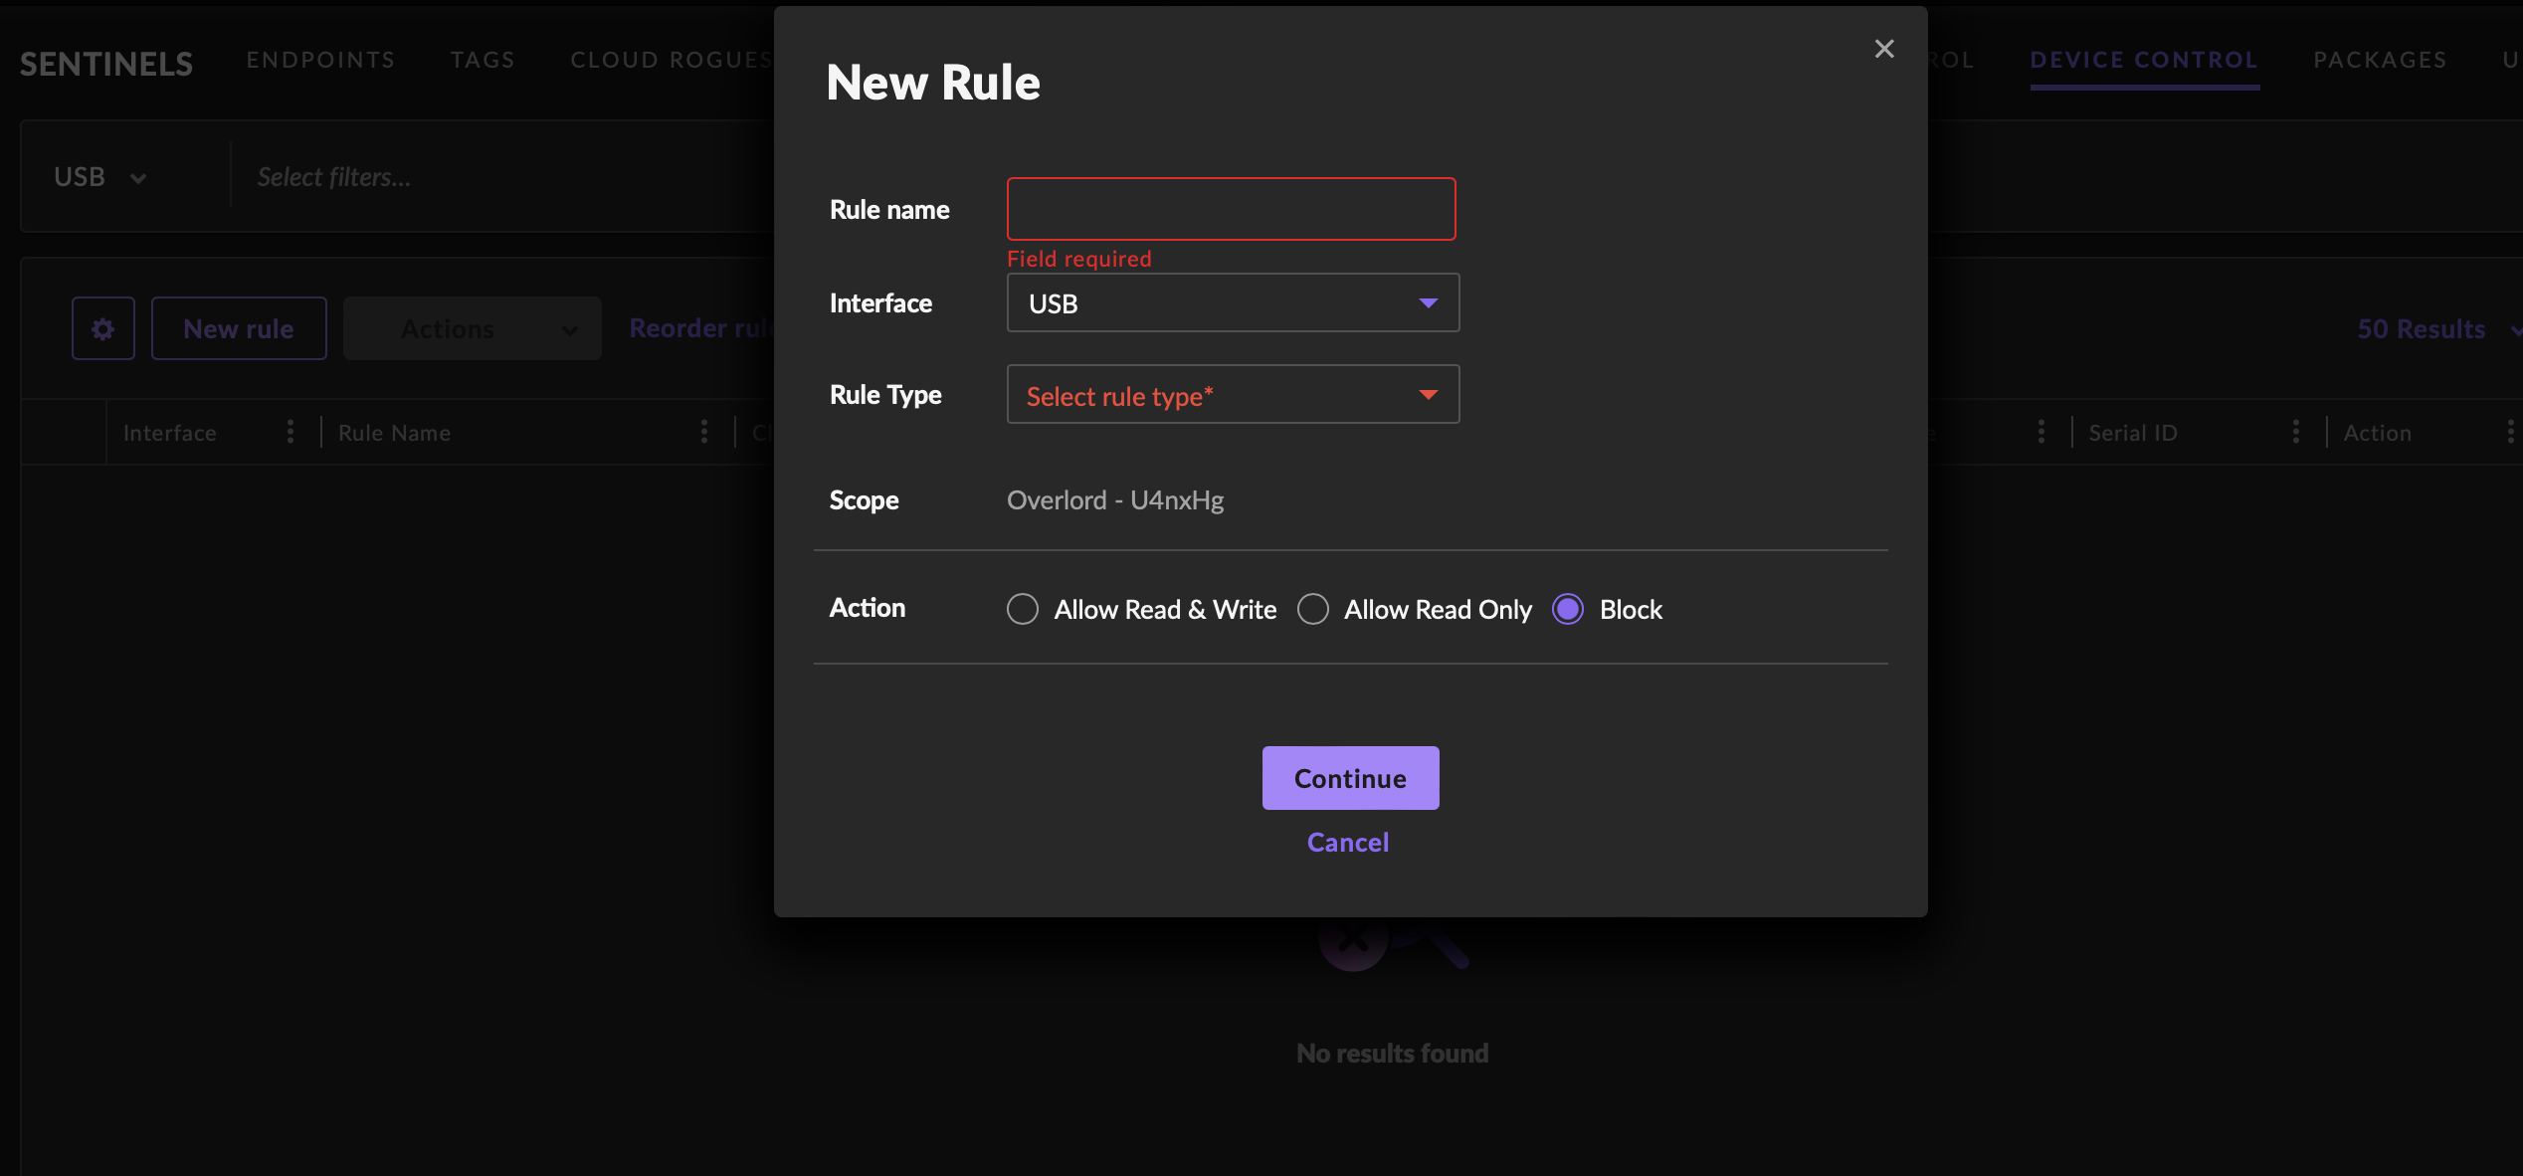The height and width of the screenshot is (1176, 2523).
Task: Click the Rule name input field
Action: [x=1231, y=209]
